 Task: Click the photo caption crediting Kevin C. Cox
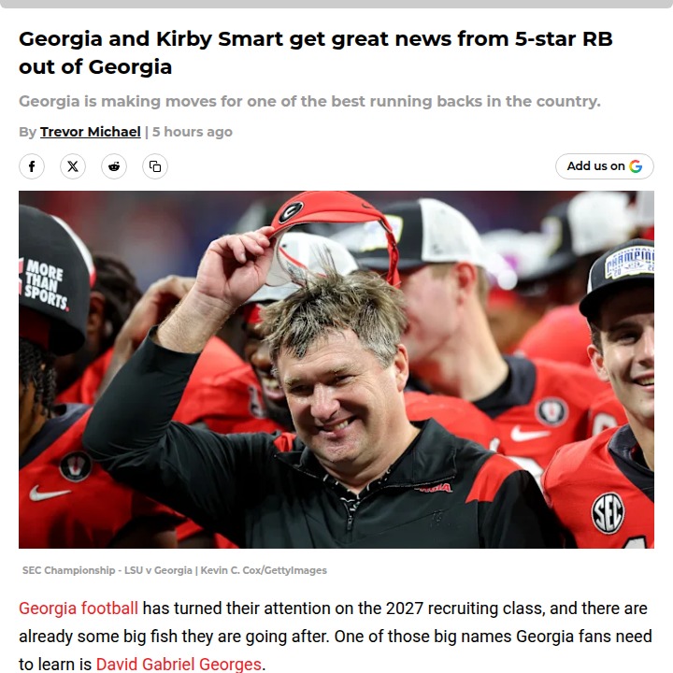point(175,570)
